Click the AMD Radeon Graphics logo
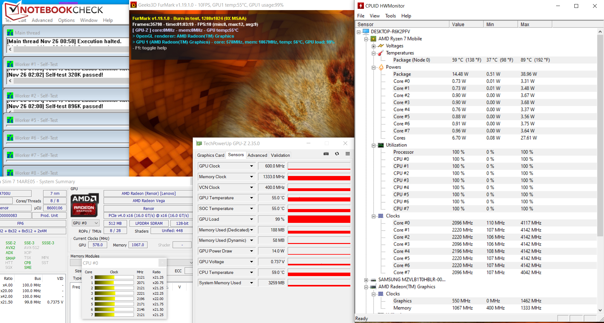This screenshot has height=323, width=604. tap(84, 205)
